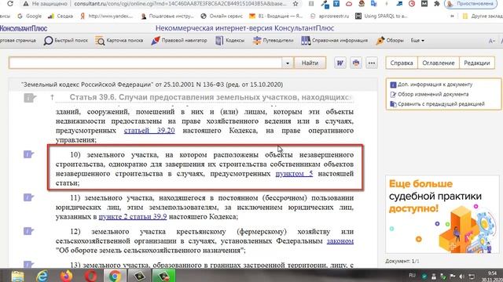503x282 pixels.
Task: Open the Google bookmark
Action: point(30,16)
